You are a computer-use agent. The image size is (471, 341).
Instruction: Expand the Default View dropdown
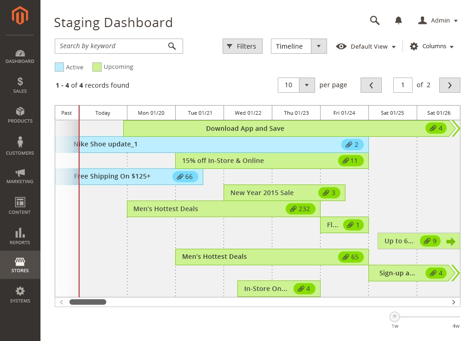[x=366, y=46]
